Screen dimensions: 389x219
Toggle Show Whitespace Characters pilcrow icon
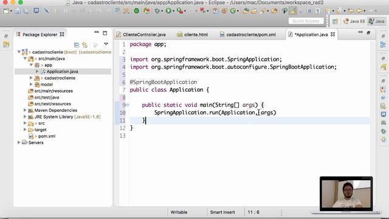(318, 11)
